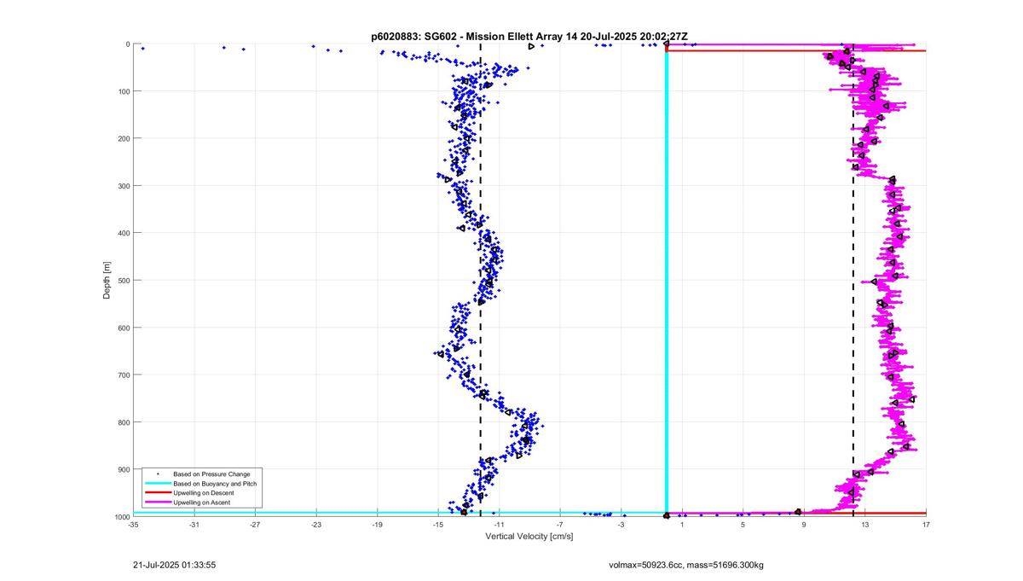This screenshot has height=581, width=1023.
Task: Click x-axis tick label '-35'
Action: (133, 525)
